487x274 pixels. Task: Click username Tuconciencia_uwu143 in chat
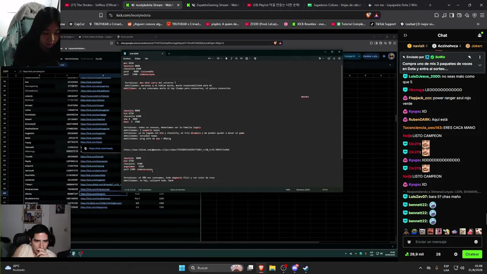[x=423, y=127]
